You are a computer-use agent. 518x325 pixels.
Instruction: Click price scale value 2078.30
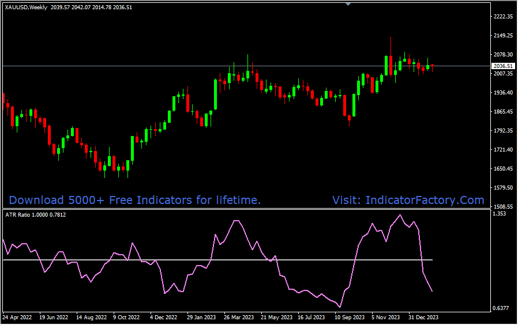point(503,54)
